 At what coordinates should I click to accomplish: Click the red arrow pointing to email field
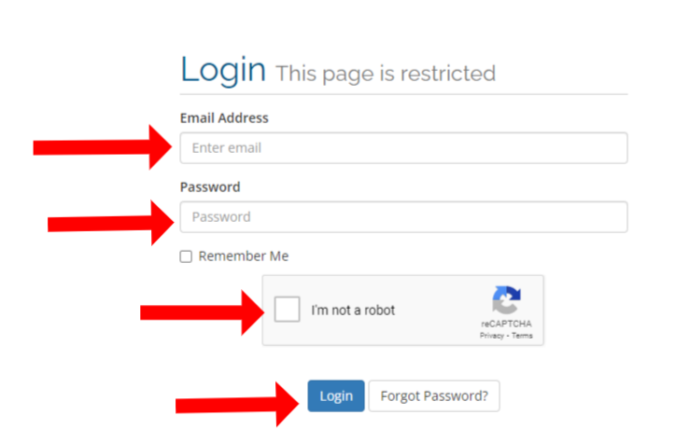[103, 147]
